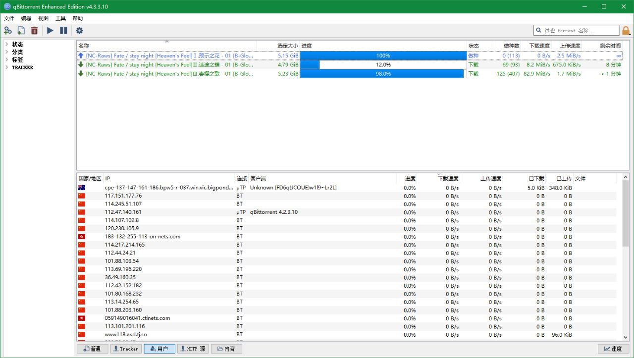This screenshot has width=634, height=358.
Task: Click the red delete torrent trash icon
Action: [x=34, y=31]
